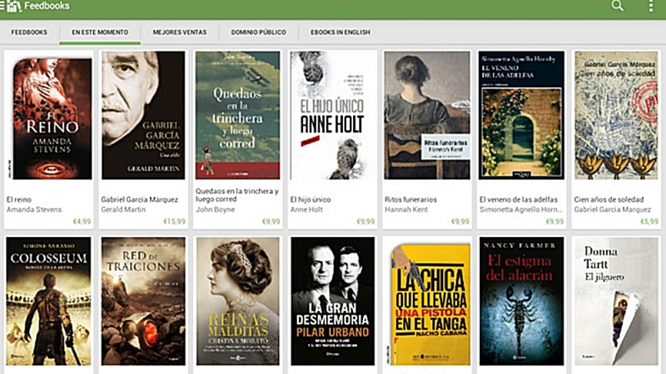
Task: Click the €15,99 price label
Action: [x=175, y=221]
